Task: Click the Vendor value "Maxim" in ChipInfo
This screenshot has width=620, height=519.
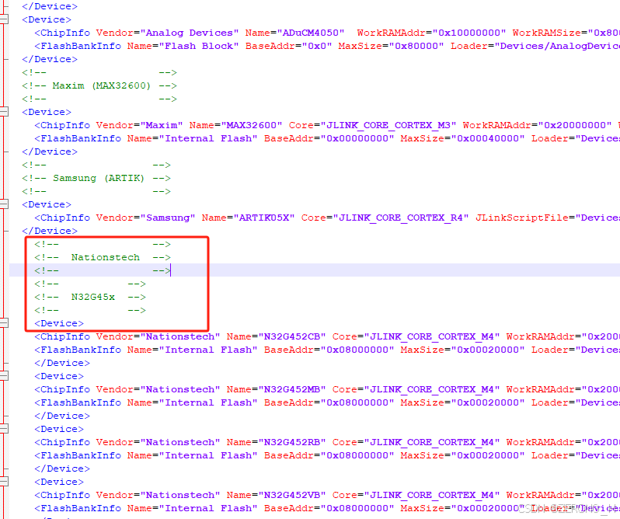Action: point(162,125)
